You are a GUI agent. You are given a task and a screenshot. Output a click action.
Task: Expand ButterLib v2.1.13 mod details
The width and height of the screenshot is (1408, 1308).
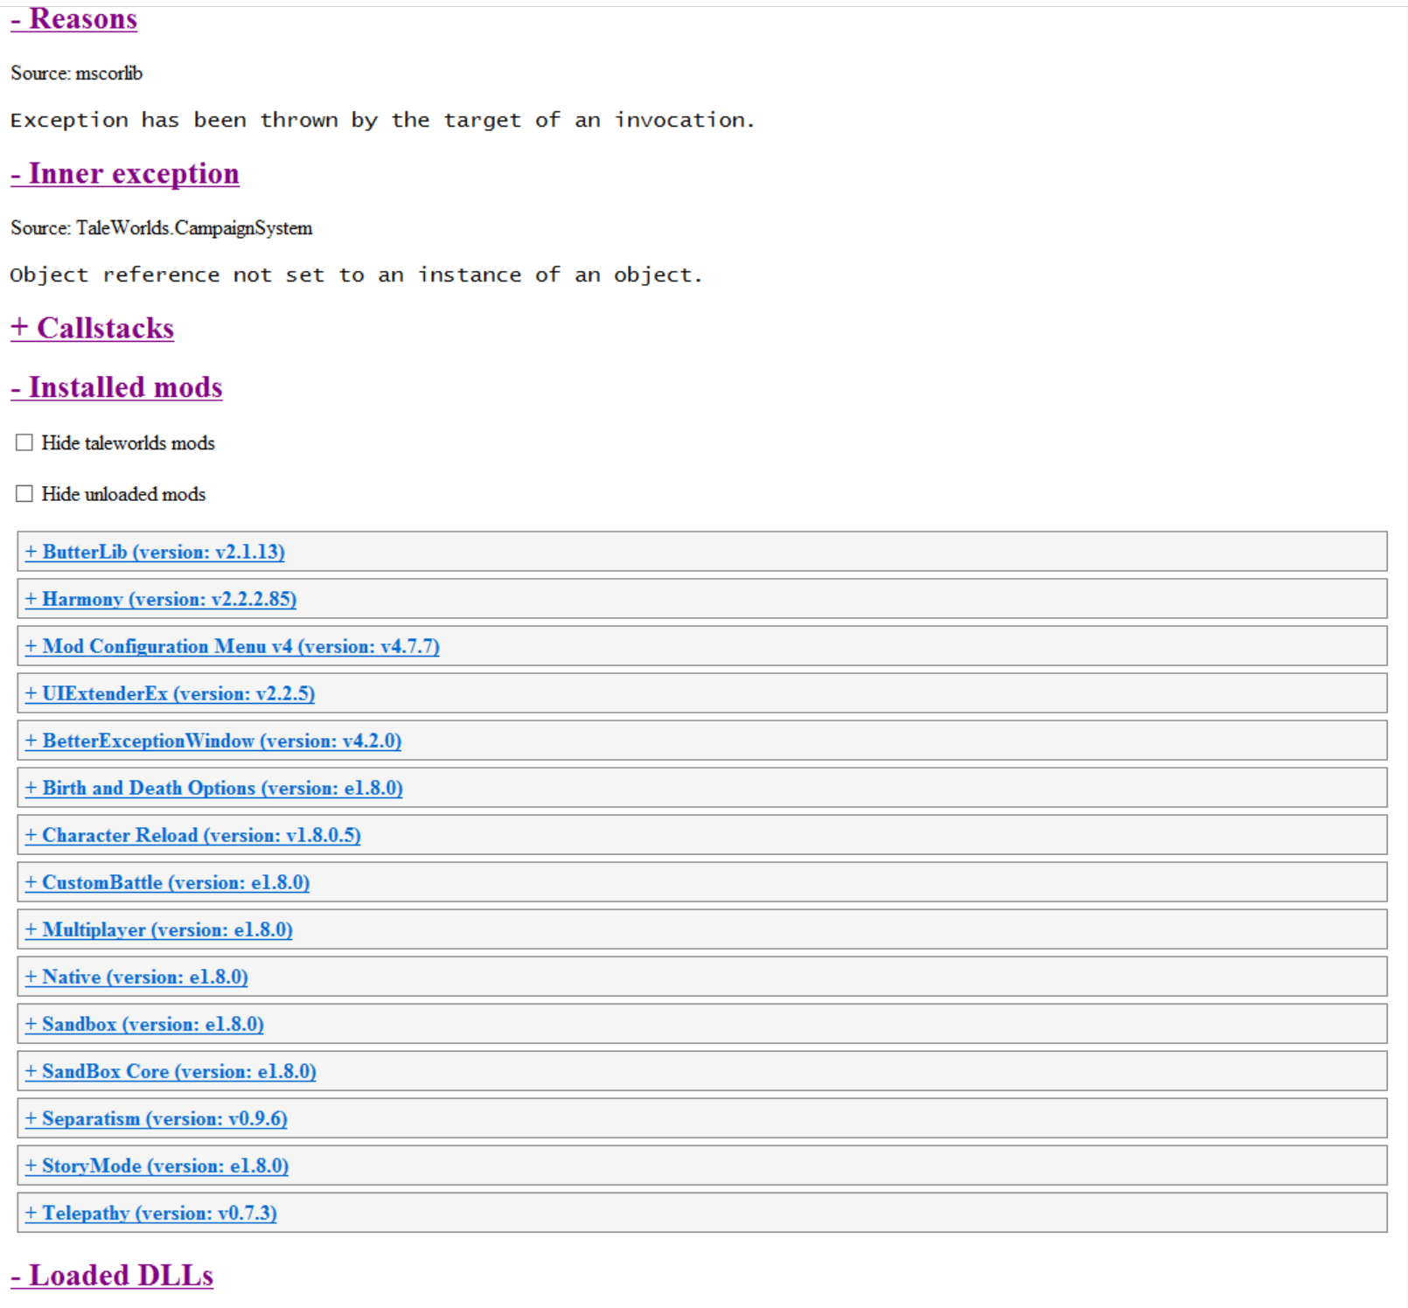pos(155,552)
